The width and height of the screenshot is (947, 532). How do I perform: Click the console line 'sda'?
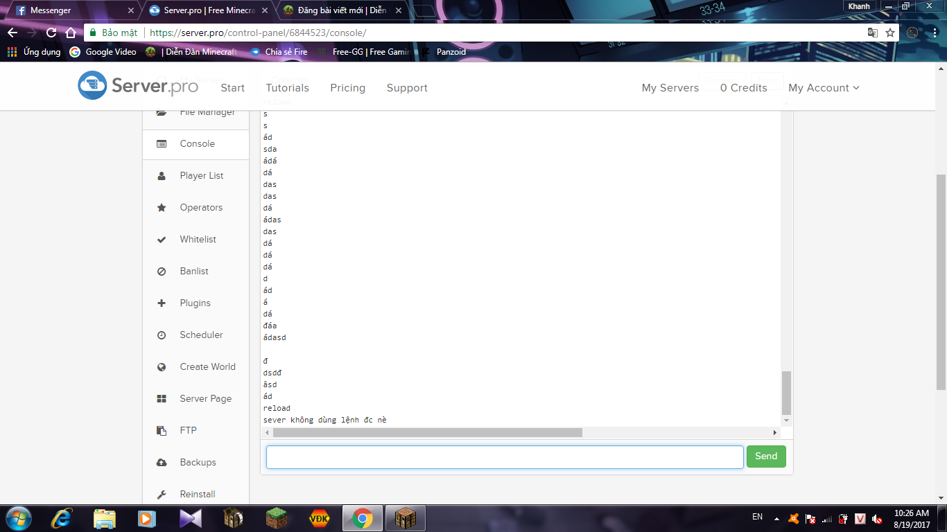270,149
